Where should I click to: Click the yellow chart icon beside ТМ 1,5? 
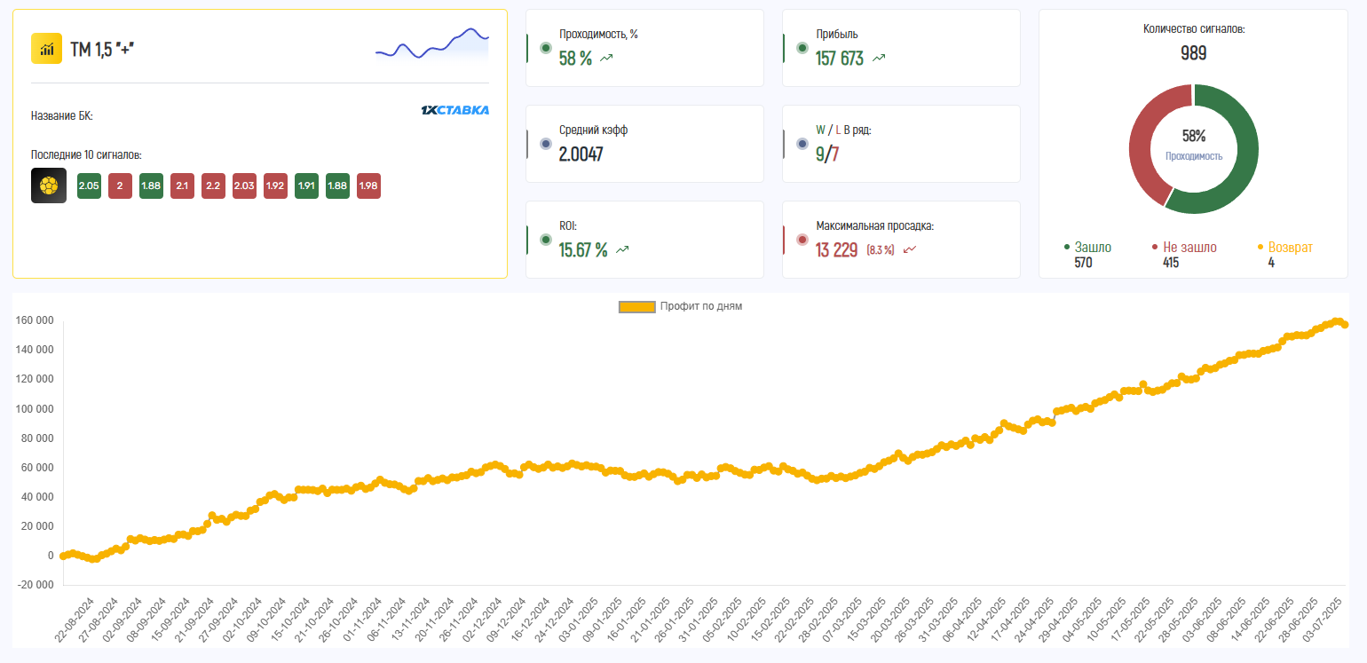46,49
